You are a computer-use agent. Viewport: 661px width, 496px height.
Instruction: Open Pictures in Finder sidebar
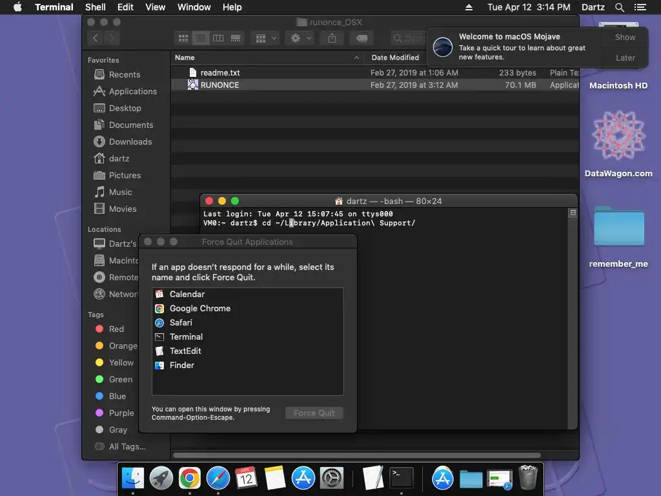tap(117, 176)
